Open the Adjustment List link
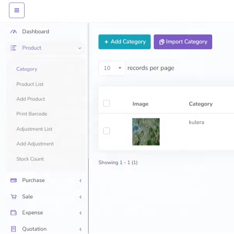This screenshot has height=234, width=234. (34, 129)
